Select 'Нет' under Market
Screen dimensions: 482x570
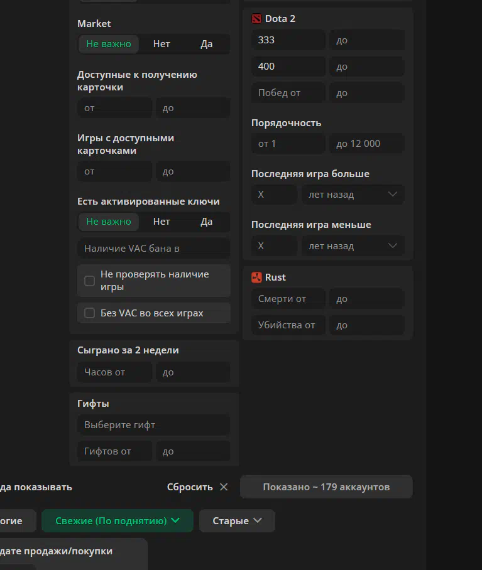click(162, 44)
